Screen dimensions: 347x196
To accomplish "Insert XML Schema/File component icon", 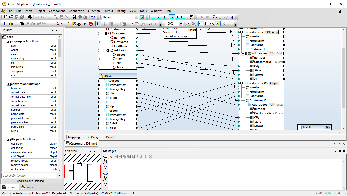I will point(5,24).
